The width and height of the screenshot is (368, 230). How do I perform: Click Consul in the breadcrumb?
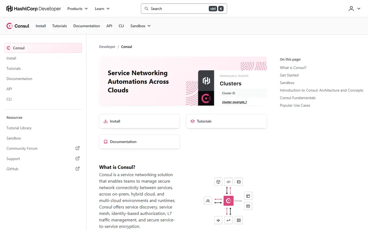click(126, 47)
